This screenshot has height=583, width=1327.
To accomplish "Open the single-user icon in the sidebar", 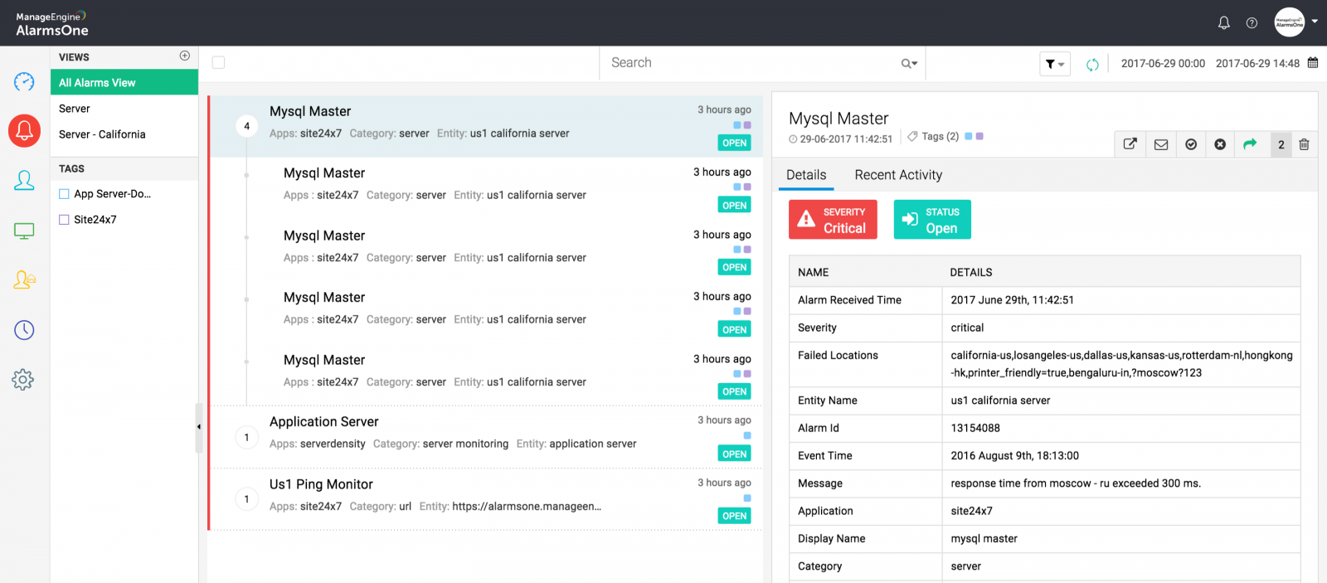I will (x=24, y=181).
